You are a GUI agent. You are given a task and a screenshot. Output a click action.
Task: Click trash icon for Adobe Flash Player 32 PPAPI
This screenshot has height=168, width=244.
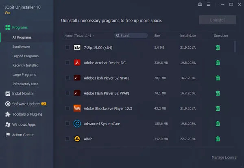tap(218, 93)
